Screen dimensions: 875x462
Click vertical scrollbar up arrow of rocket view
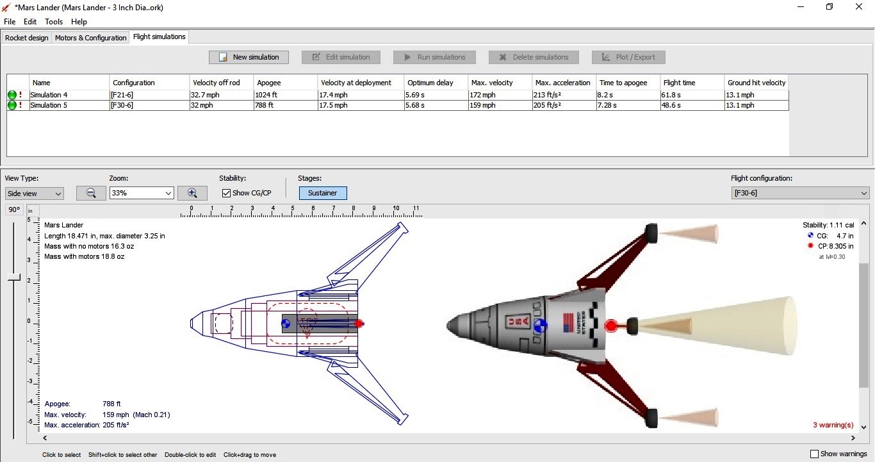(863, 224)
